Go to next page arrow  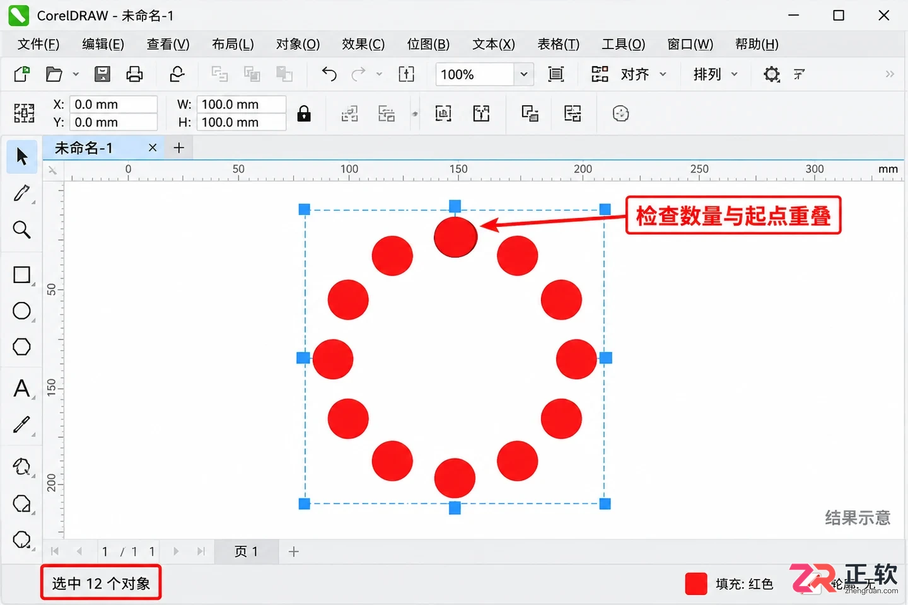(176, 551)
